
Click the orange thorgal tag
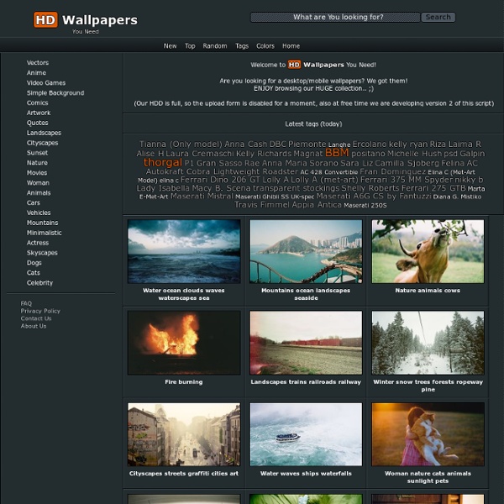[163, 162]
